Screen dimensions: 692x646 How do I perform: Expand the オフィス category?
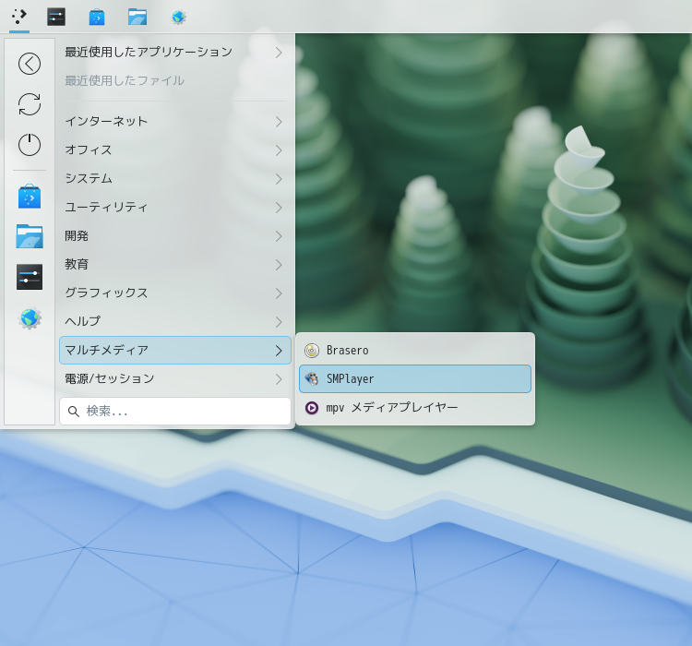pos(175,150)
